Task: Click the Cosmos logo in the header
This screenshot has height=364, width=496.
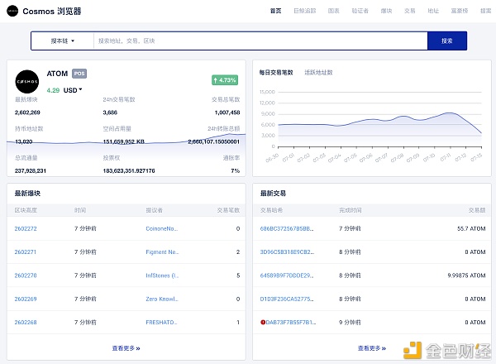Action: coord(12,11)
